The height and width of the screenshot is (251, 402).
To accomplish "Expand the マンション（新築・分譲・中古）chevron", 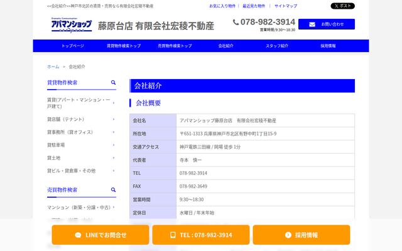I will (x=114, y=207).
